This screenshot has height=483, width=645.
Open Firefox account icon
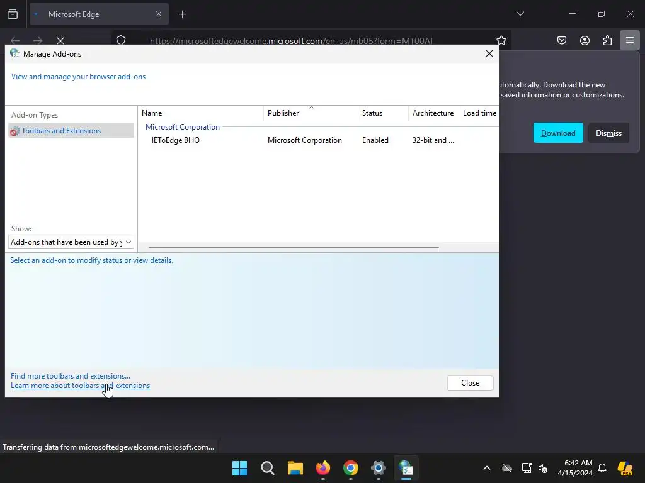click(x=585, y=40)
